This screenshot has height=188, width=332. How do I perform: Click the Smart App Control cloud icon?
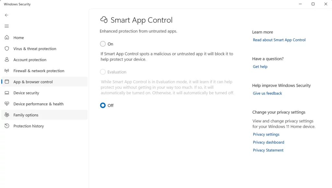[x=104, y=20]
